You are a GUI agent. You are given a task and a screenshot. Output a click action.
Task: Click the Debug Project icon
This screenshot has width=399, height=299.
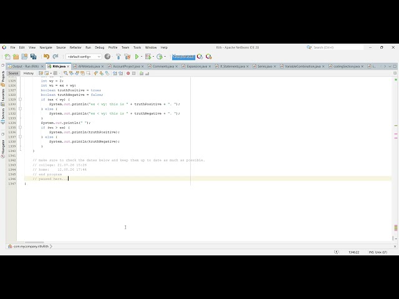coord(148,57)
